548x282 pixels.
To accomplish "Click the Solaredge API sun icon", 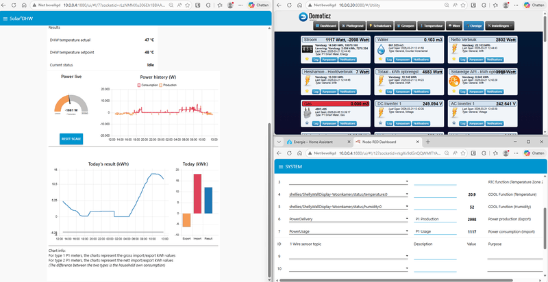I will (x=454, y=81).
